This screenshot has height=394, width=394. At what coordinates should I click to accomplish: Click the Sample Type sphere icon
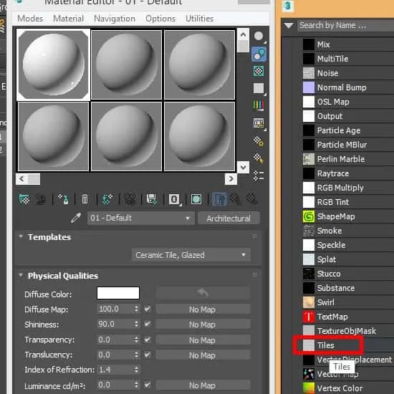pyautogui.click(x=259, y=37)
